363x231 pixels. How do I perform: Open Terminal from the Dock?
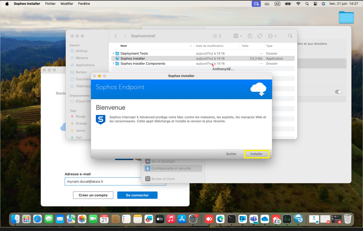(x=231, y=219)
